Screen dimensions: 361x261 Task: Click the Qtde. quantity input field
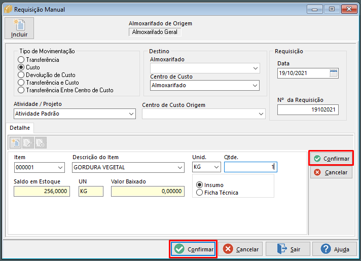click(250, 167)
